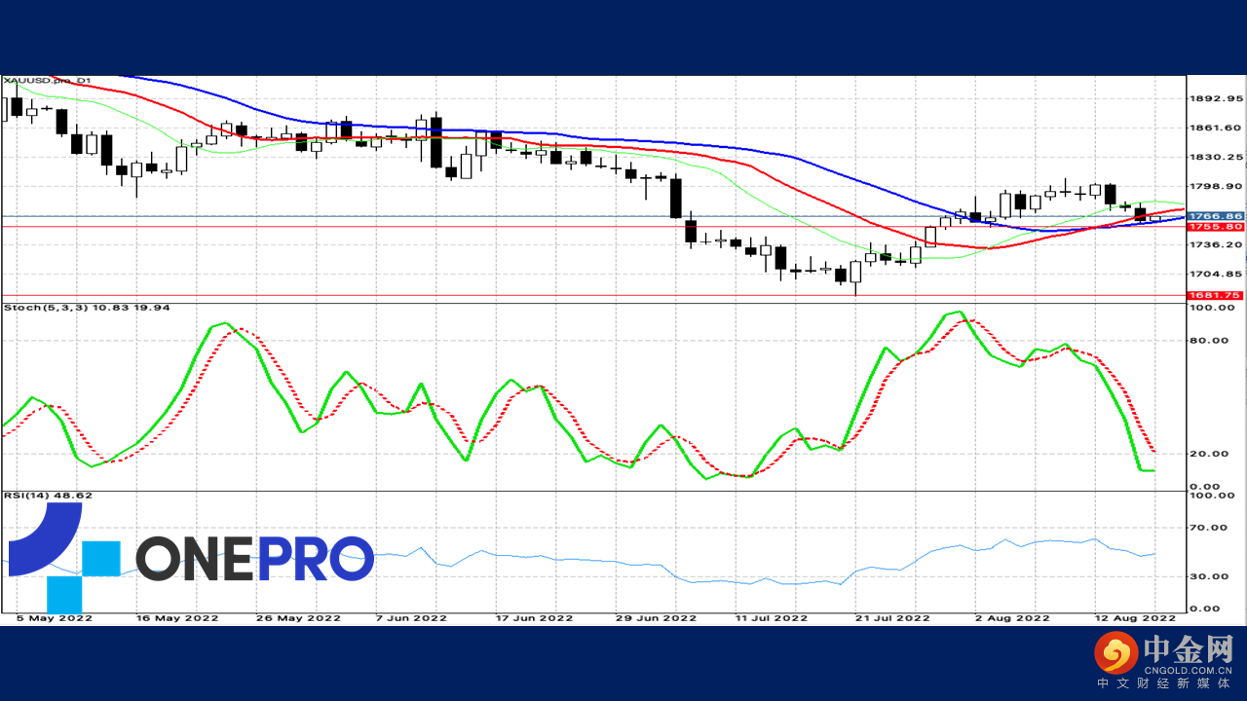Click the 21 Jul 2022 date marker
This screenshot has height=701, width=1247.
pyautogui.click(x=893, y=618)
